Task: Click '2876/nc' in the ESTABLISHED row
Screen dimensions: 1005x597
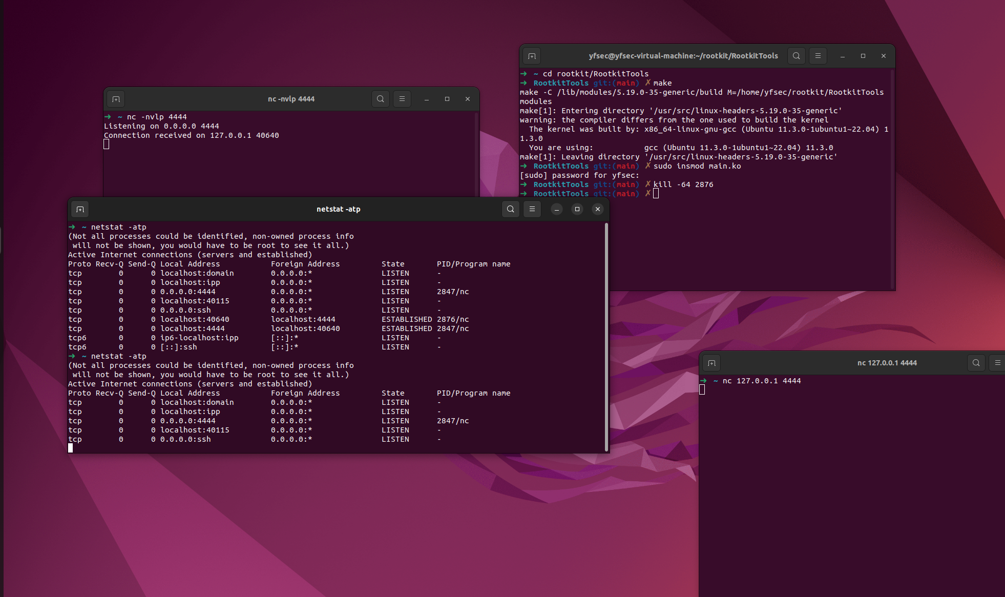Action: [453, 319]
